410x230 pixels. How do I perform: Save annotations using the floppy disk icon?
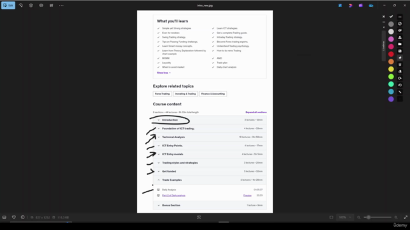tap(400, 51)
